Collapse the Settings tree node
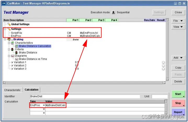Viewport: 188px width, 122px height. (x=5, y=29)
